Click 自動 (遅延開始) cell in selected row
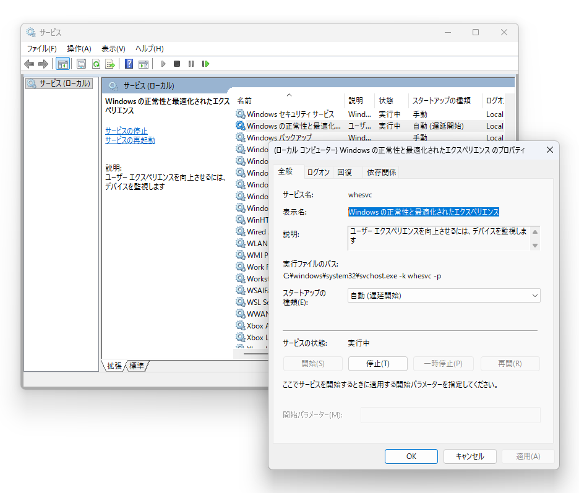 pyautogui.click(x=438, y=126)
